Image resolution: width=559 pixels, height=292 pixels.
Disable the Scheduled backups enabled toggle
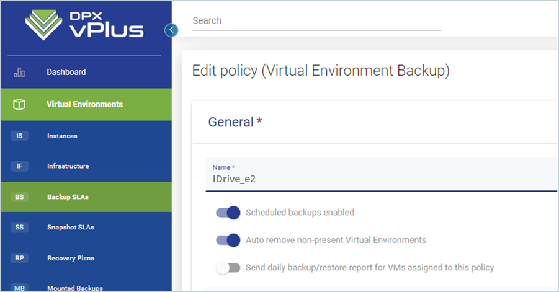[228, 213]
